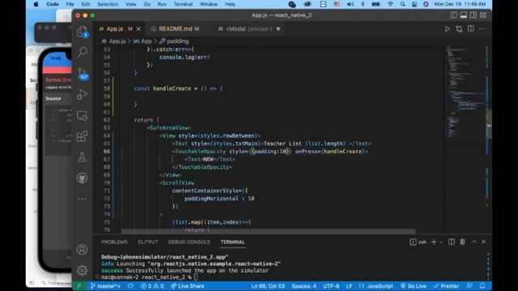518x291 pixels.
Task: Open the File menu
Action: (70, 4)
